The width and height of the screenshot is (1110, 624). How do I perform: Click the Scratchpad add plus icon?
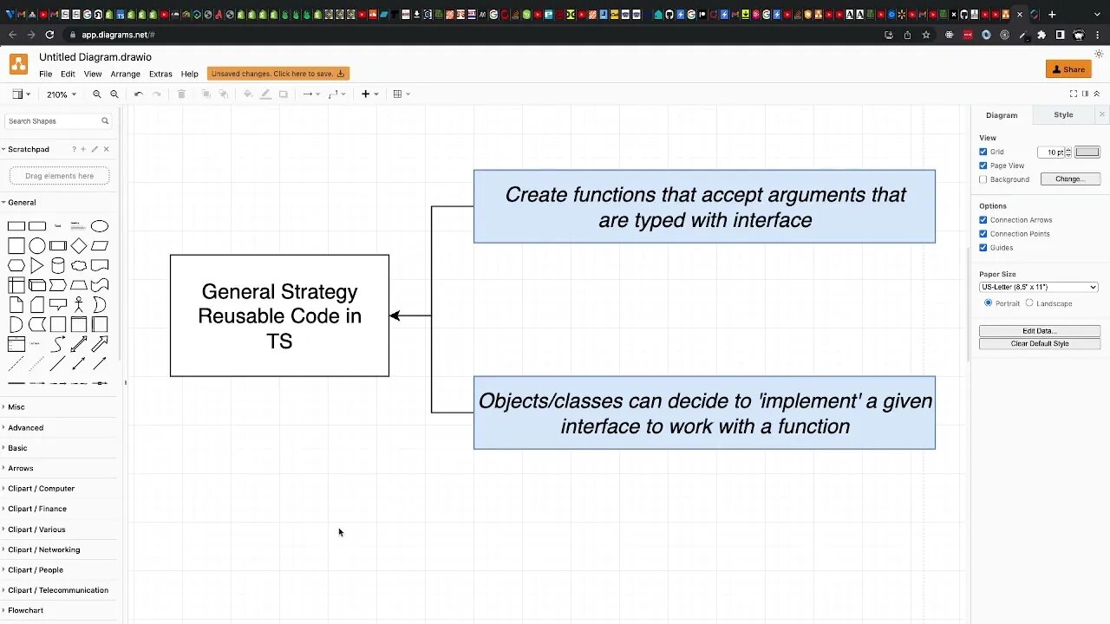[83, 149]
